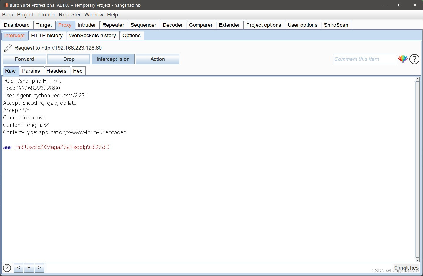This screenshot has width=423, height=276.
Task: Click the Accept: */* header line
Action: click(16, 110)
